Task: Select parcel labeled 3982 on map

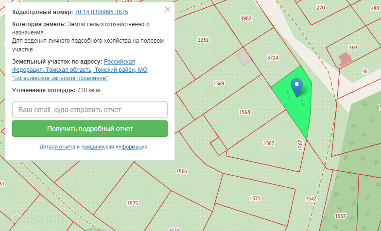Action: click(246, 18)
